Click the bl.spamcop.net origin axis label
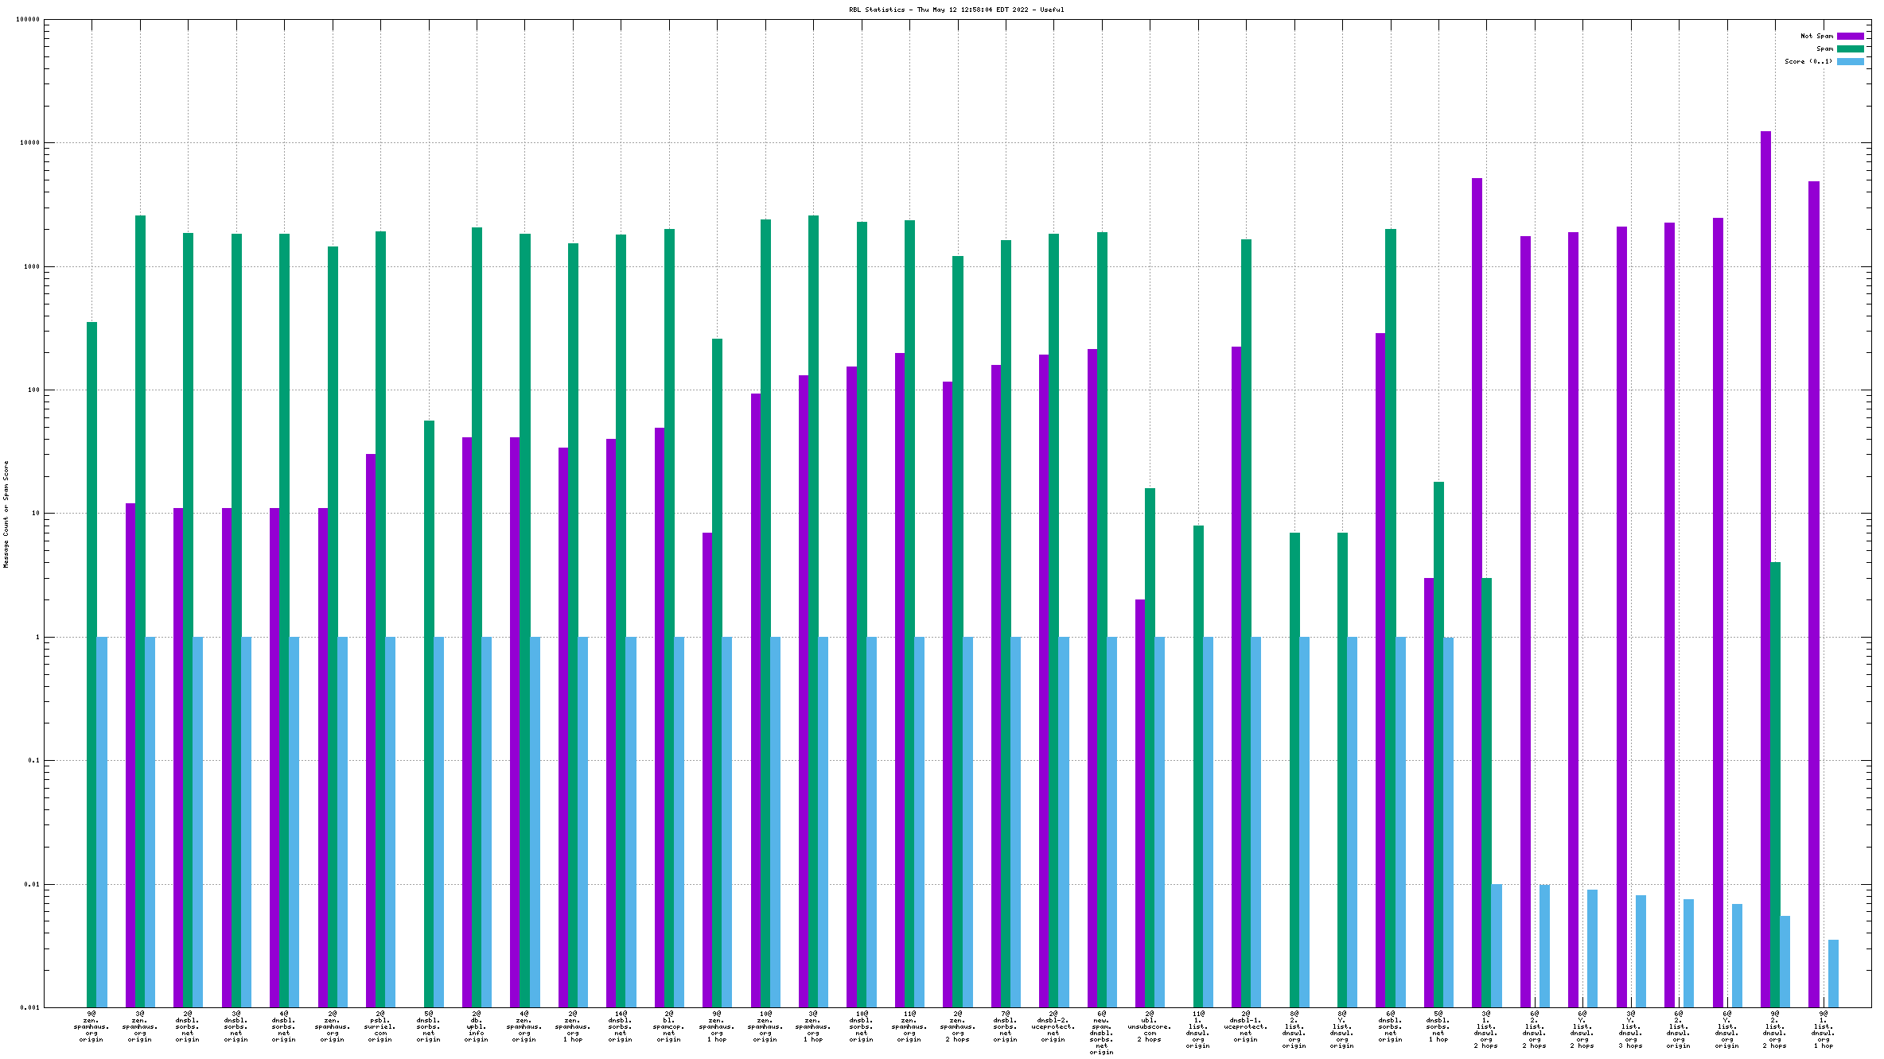 point(669,1026)
